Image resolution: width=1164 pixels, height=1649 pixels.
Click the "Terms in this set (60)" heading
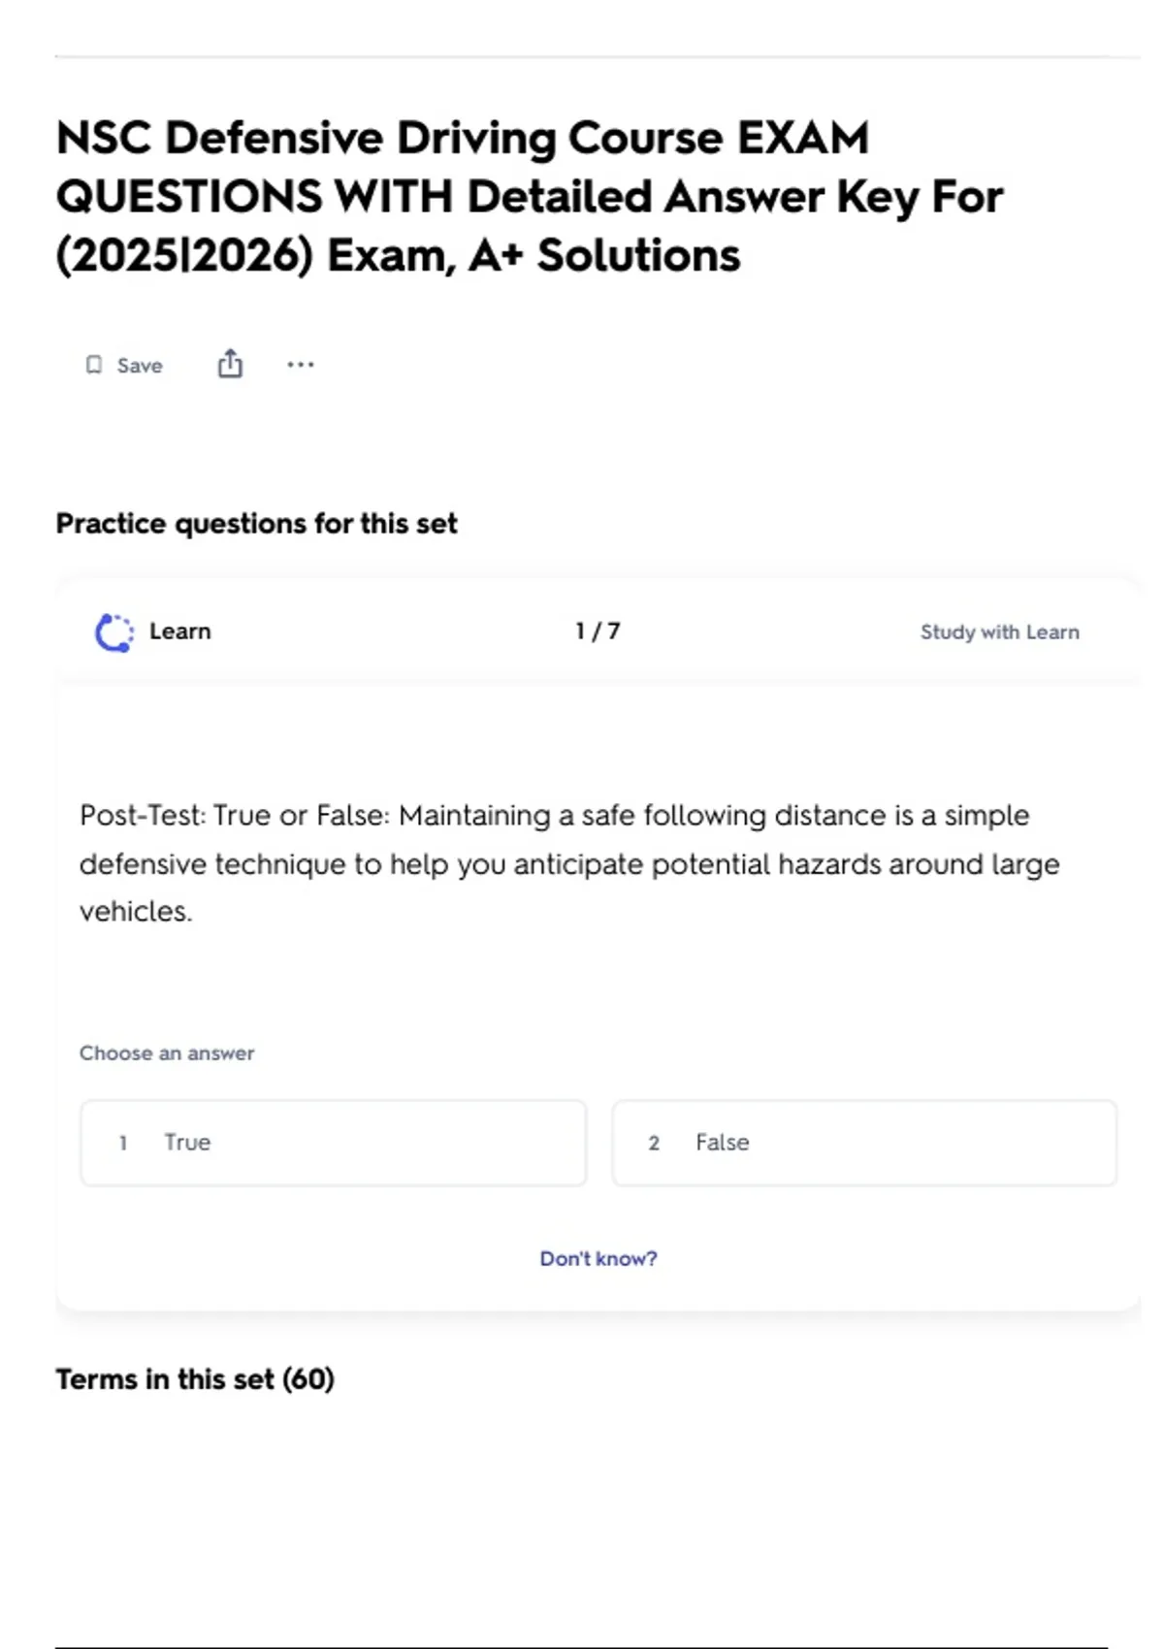195,1379
